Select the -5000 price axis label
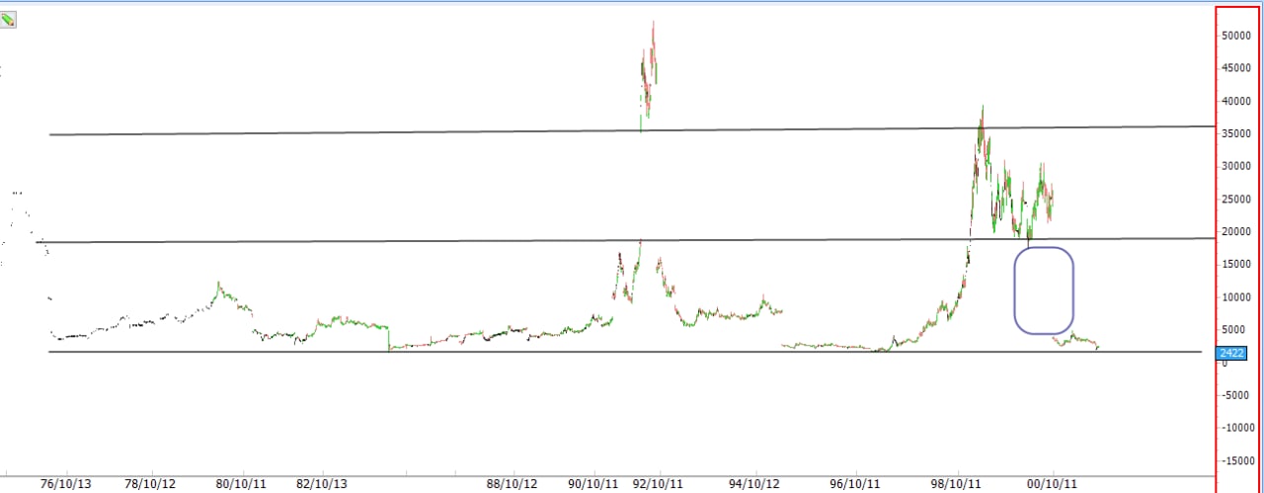This screenshot has height=493, width=1264. pos(1237,395)
